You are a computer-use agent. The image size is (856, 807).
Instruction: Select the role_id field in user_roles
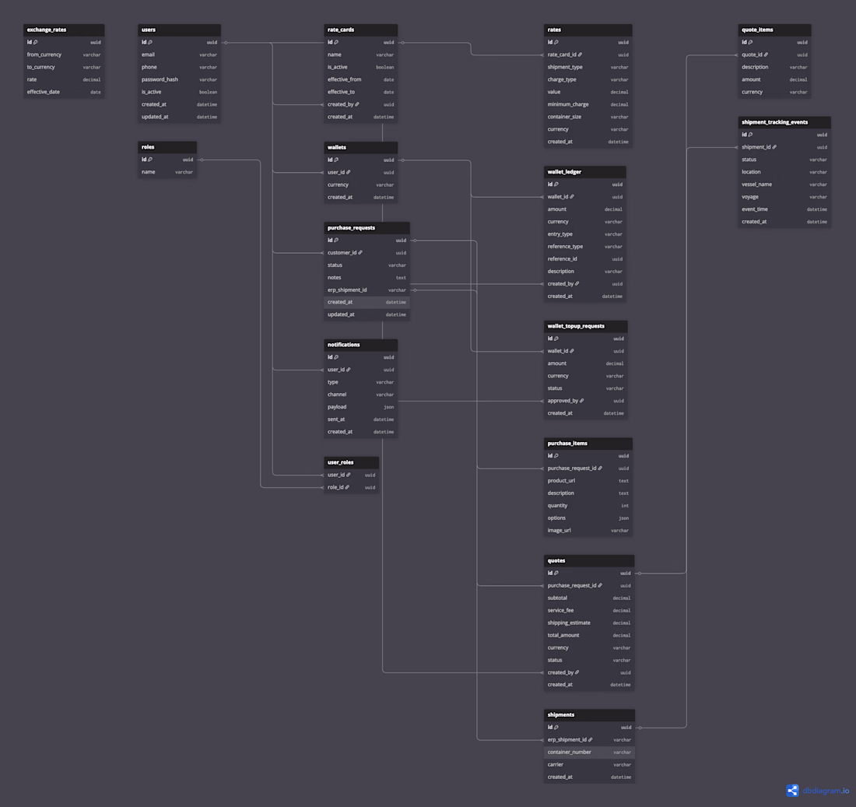pos(352,488)
